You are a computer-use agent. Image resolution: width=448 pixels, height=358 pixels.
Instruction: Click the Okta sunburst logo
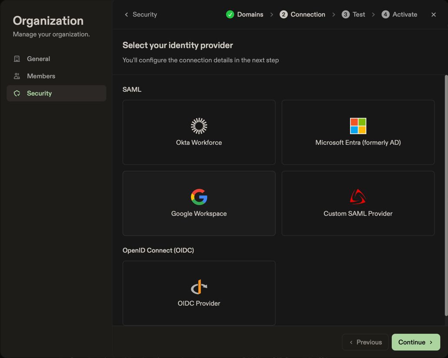199,126
